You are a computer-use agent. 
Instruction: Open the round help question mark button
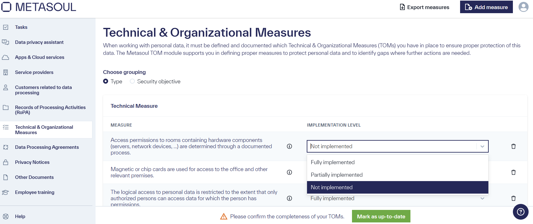click(521, 212)
